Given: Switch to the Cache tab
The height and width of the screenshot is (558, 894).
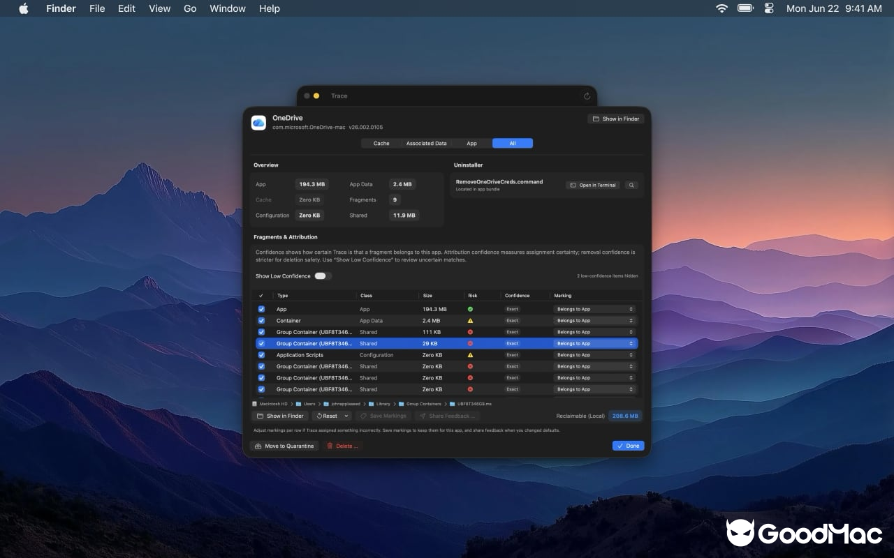Looking at the screenshot, I should (381, 143).
